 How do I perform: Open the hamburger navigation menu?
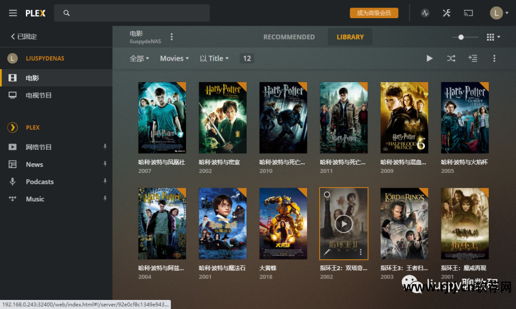tap(13, 13)
